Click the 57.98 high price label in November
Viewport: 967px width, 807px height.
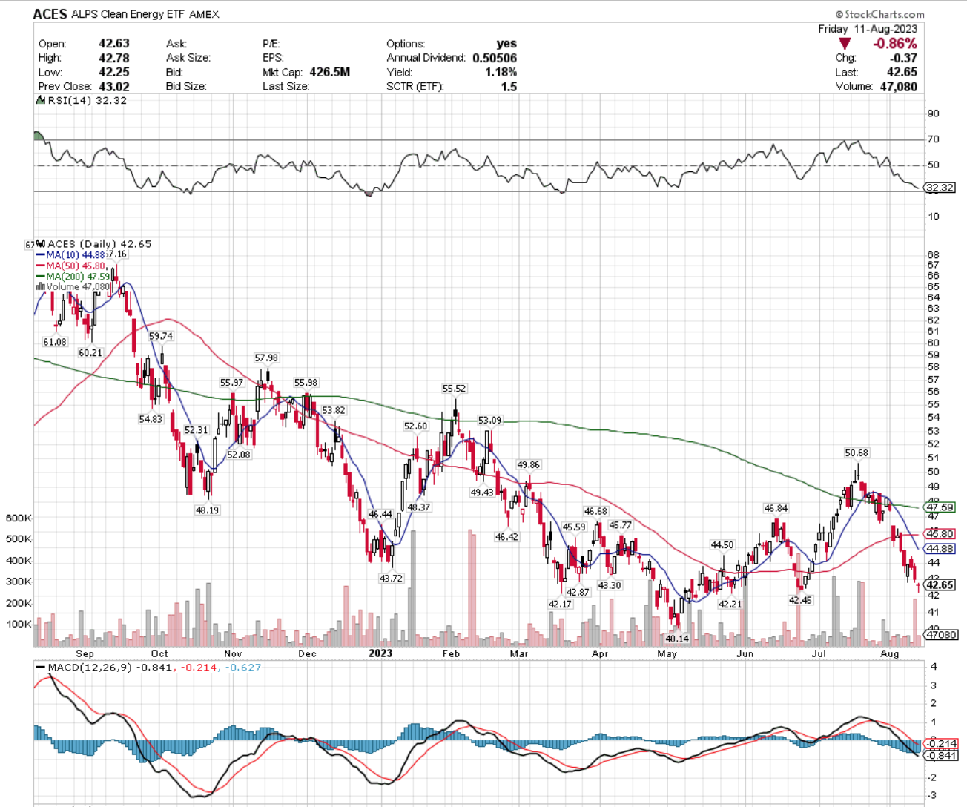[266, 358]
